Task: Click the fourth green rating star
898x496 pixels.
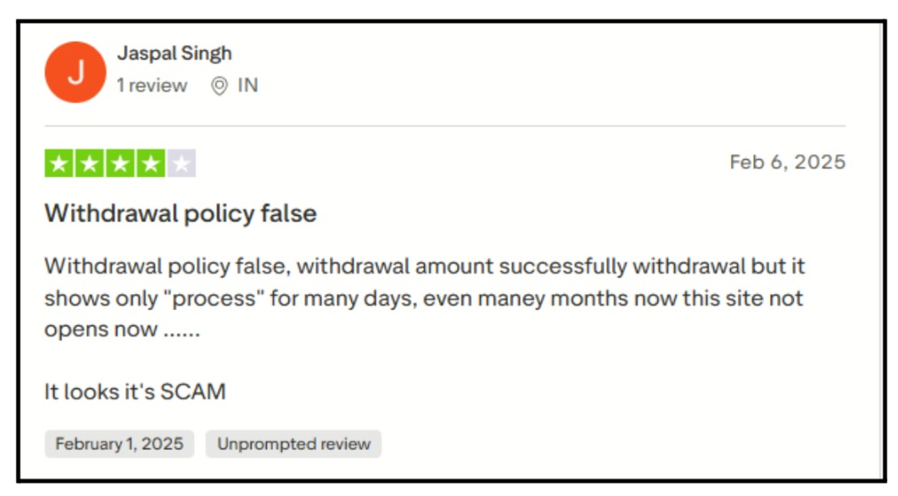Action: point(150,164)
